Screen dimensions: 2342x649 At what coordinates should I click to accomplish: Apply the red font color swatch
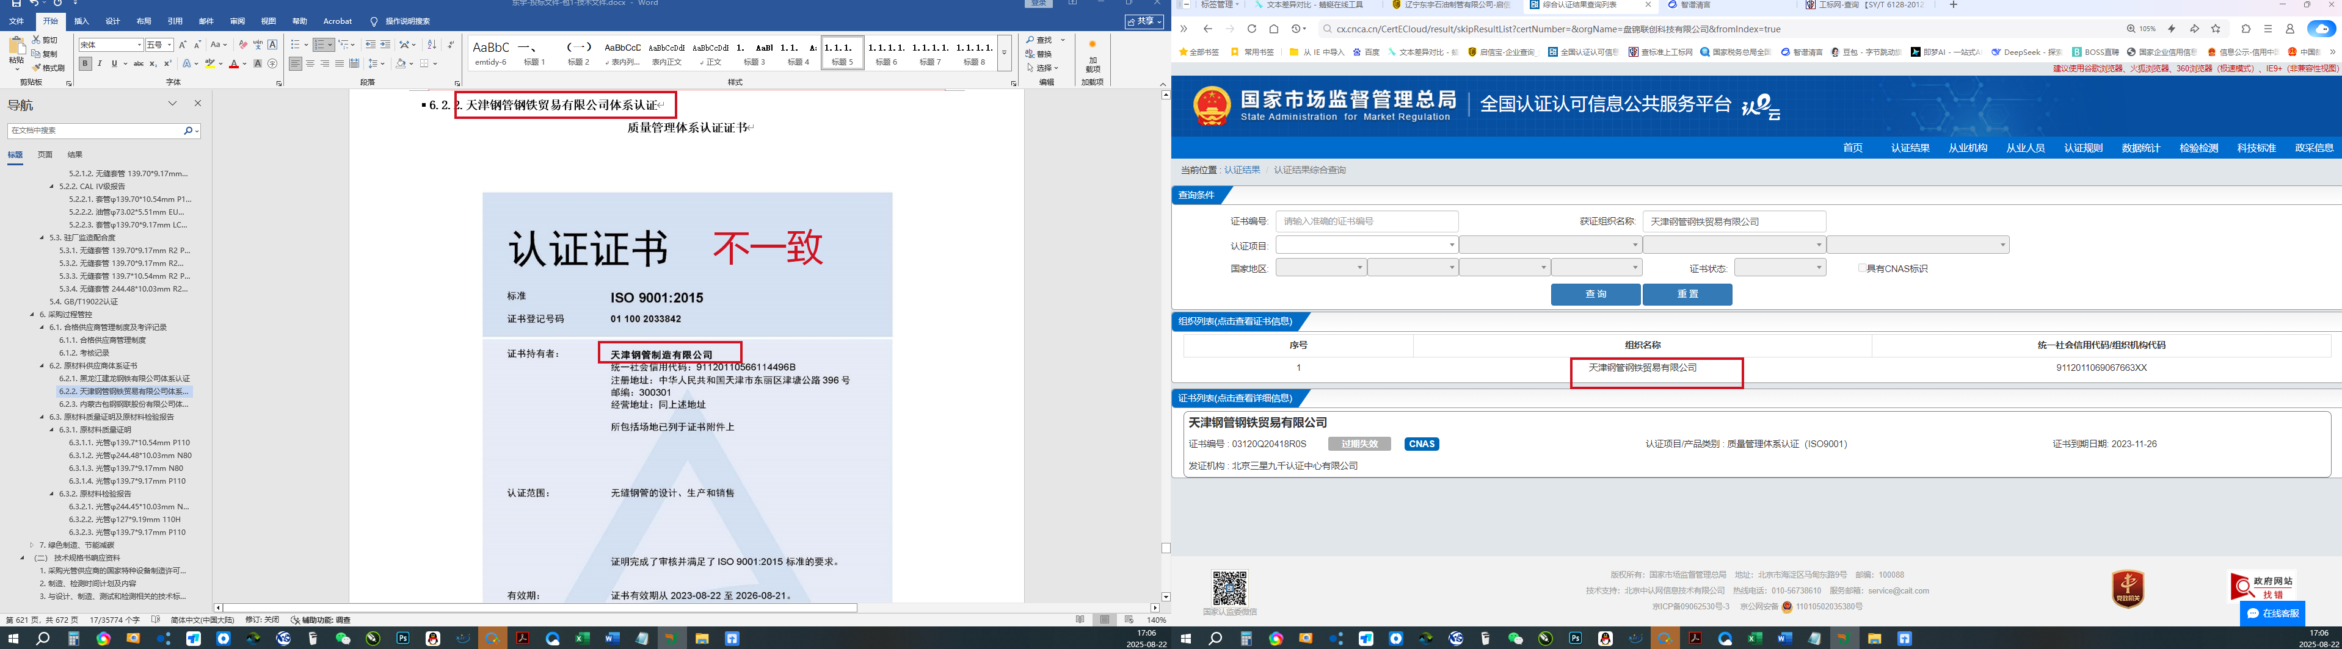click(234, 63)
